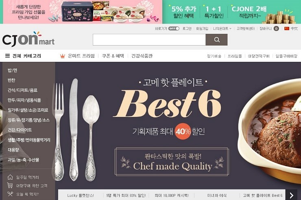Screen dimensions: 301x200
Task: Open the 쿠폰 & 혜택 menu
Action: point(113,56)
